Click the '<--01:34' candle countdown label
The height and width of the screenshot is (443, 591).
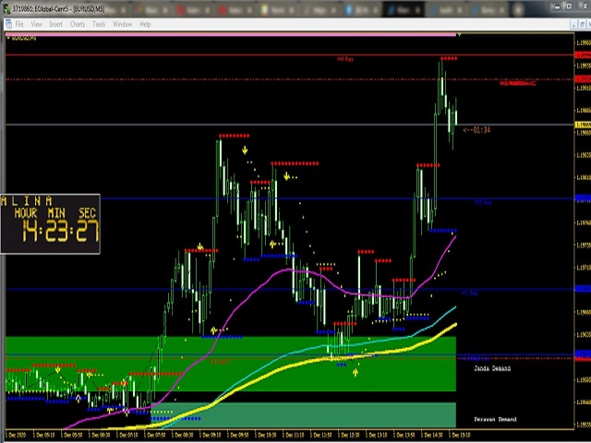476,130
